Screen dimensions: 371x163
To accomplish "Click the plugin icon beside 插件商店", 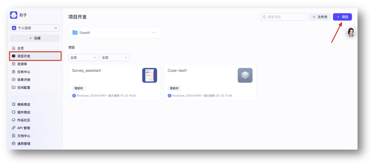I will point(13,112).
